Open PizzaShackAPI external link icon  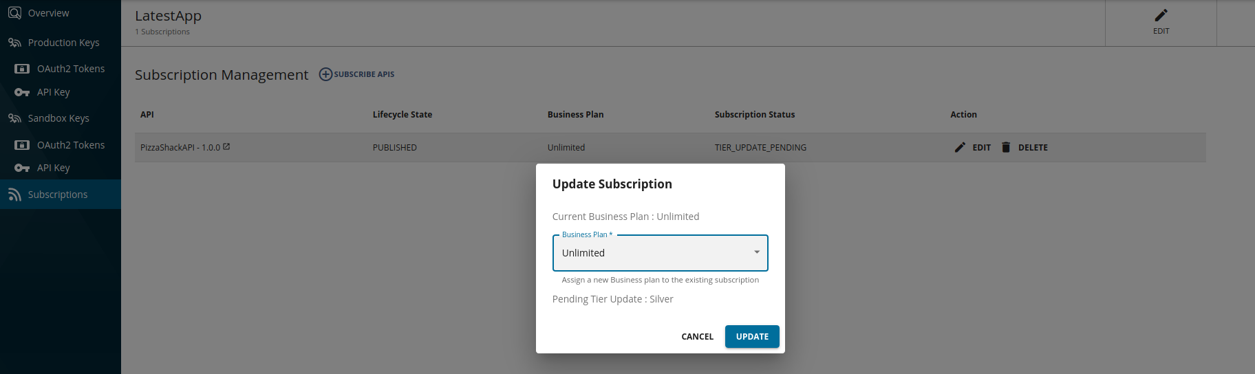226,146
